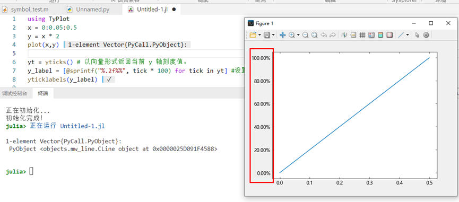The image size is (459, 202).
Task: Click the julia> terminal prompt cursor
Action: [x=32, y=172]
